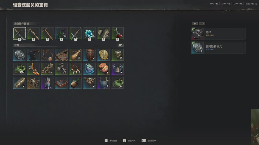Image resolution: width=259 pixels, height=145 pixels.
Task: Click the transfer button beside the double arrow
Action: (202, 24)
